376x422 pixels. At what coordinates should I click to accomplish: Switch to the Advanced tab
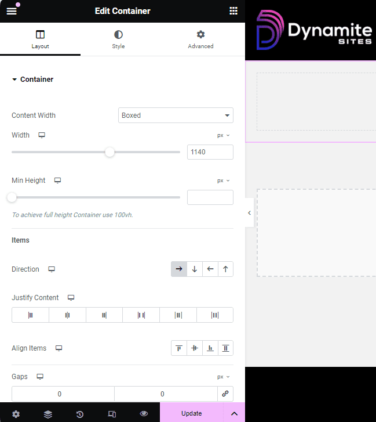pyautogui.click(x=200, y=39)
